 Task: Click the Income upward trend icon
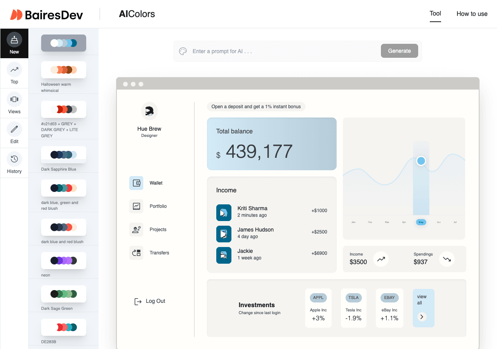381,259
